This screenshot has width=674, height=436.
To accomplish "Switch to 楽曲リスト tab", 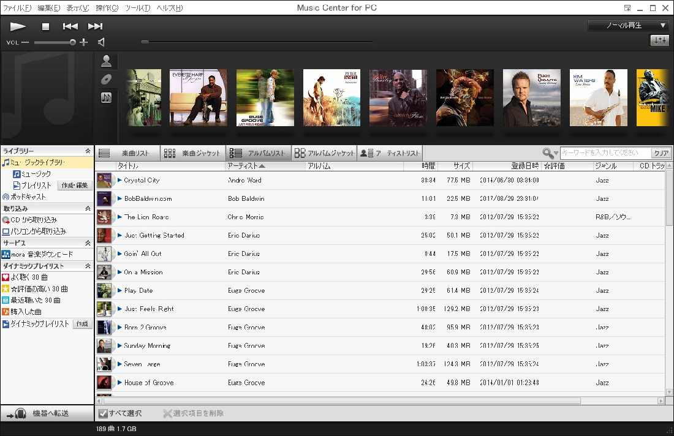I will (x=127, y=153).
